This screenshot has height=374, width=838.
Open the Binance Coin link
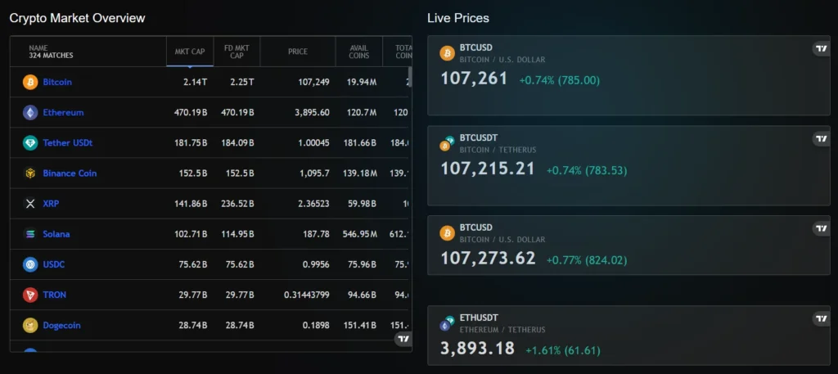point(70,173)
